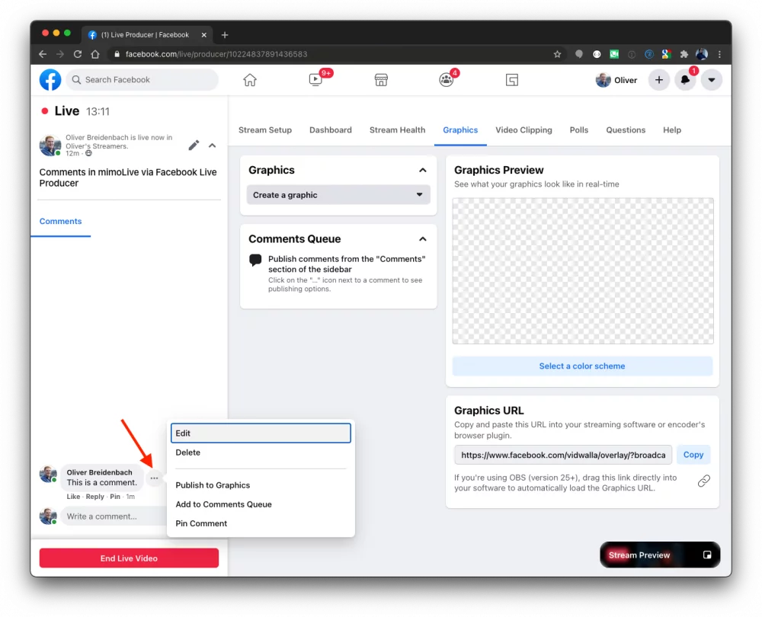Open the browser Extensions puzzle icon
The width and height of the screenshot is (762, 617).
tap(684, 54)
